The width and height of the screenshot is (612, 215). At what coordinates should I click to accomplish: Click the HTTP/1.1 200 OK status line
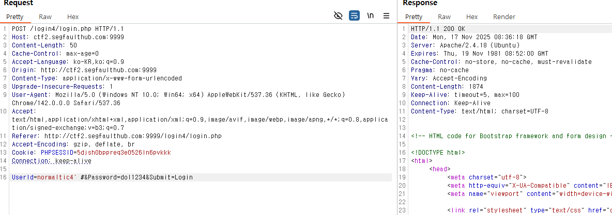[437, 29]
